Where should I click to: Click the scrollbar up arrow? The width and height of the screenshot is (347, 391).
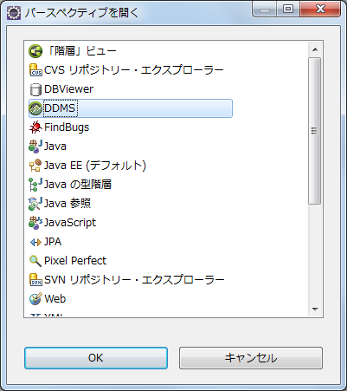click(315, 49)
